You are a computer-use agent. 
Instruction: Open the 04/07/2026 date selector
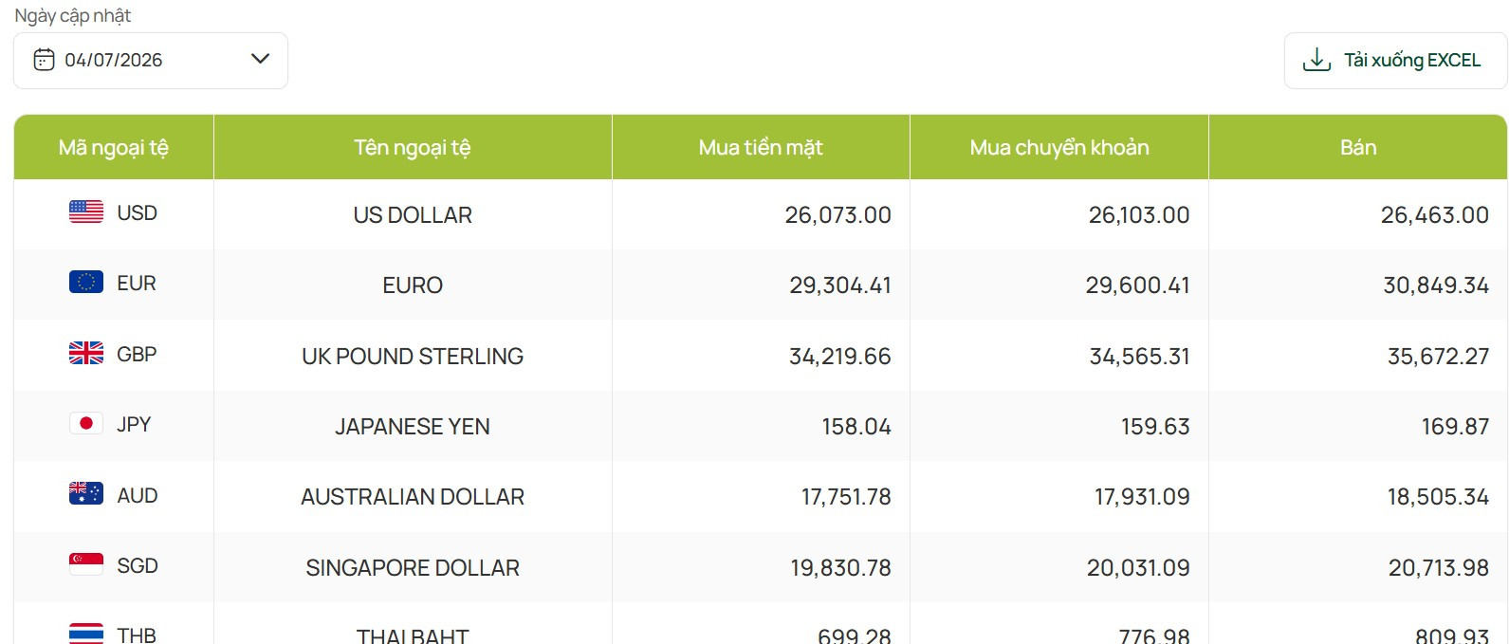[151, 61]
